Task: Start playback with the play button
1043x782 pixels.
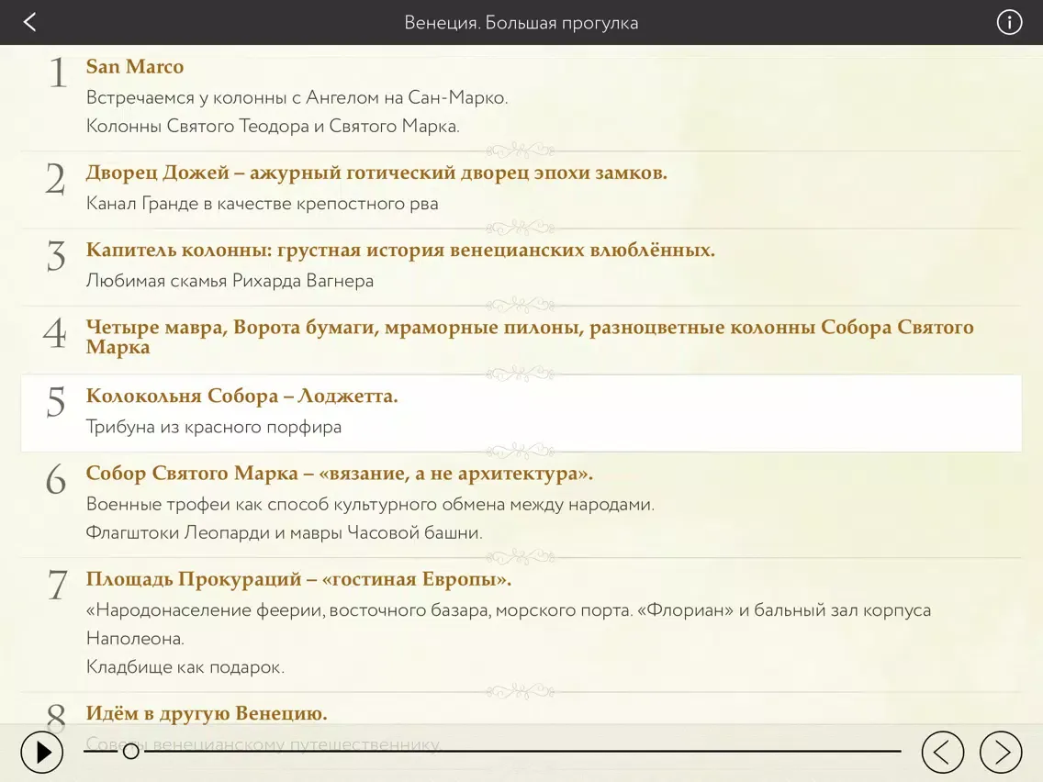Action: (x=42, y=752)
